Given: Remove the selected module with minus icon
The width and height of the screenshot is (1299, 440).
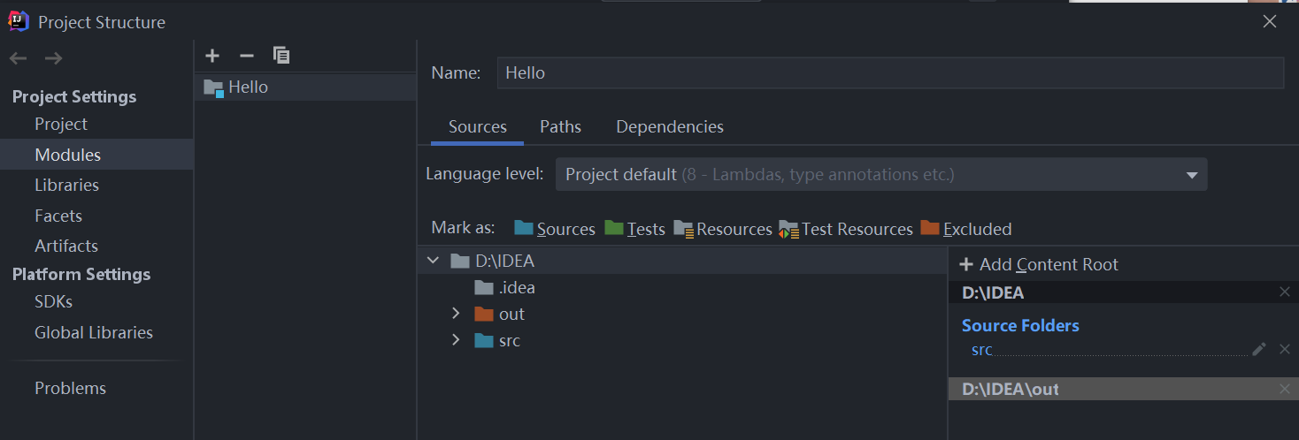Looking at the screenshot, I should 247,56.
